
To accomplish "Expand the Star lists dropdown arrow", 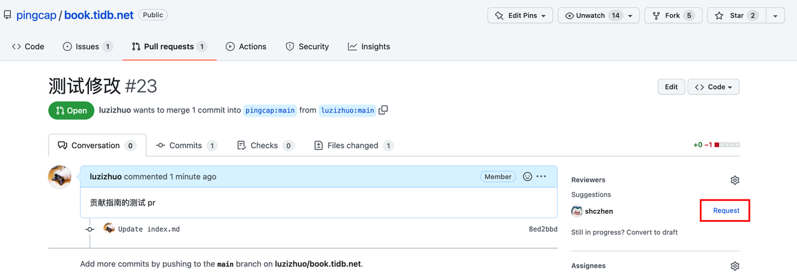I will (x=775, y=16).
